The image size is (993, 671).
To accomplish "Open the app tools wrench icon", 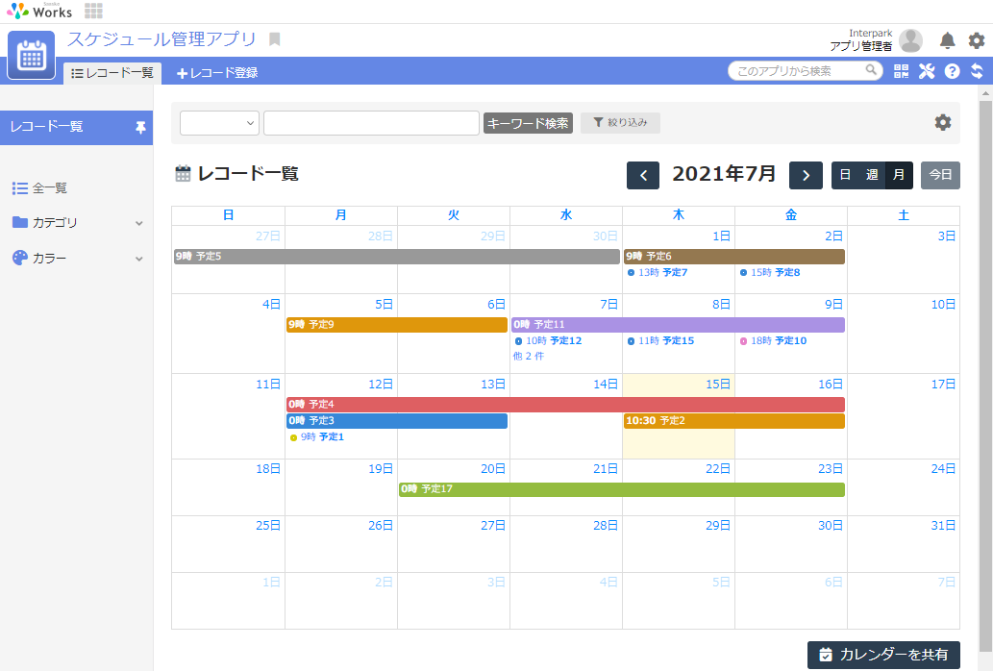I will pos(927,71).
